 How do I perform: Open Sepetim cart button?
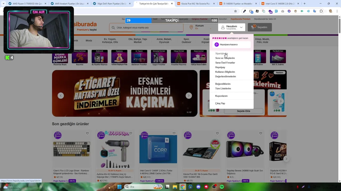(x=260, y=27)
